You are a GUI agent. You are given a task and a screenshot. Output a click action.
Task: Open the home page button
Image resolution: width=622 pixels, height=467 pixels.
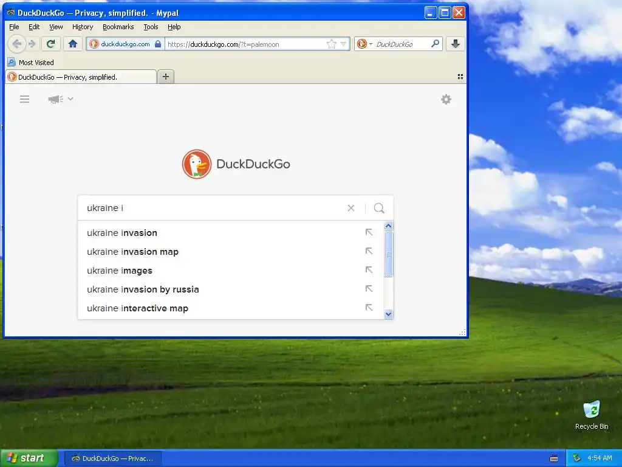[73, 44]
